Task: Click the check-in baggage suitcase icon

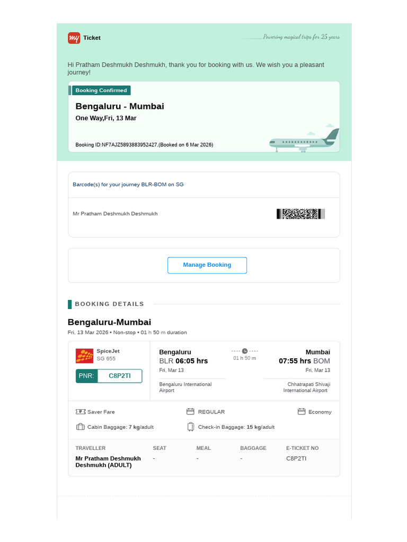Action: [191, 427]
